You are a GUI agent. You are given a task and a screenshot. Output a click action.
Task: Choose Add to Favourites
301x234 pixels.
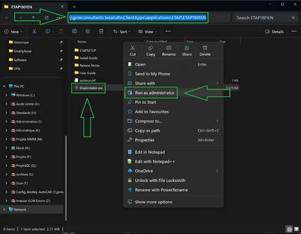tap(173, 112)
